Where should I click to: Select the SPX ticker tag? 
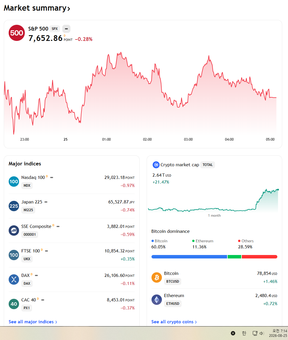pyautogui.click(x=55, y=29)
